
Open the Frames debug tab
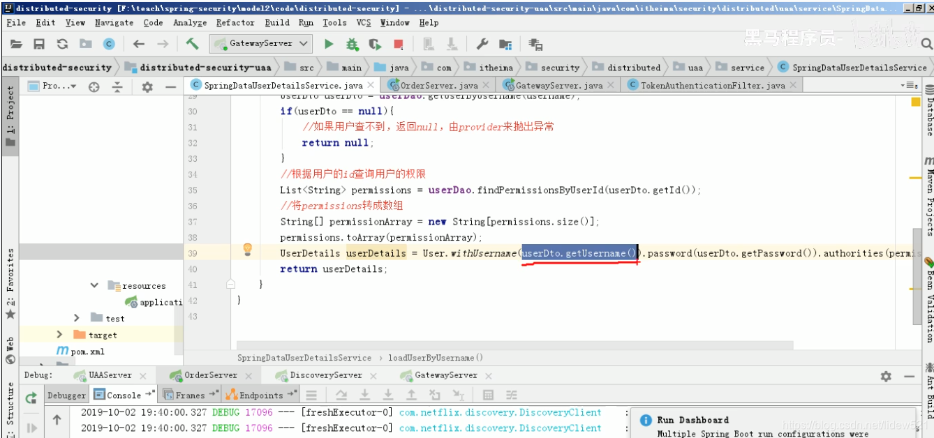(x=190, y=395)
